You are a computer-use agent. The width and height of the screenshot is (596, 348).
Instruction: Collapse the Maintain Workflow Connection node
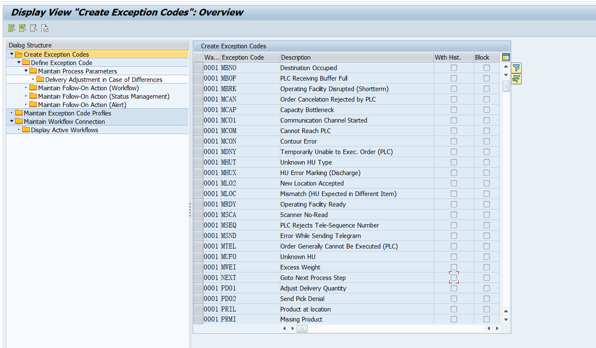click(x=12, y=121)
